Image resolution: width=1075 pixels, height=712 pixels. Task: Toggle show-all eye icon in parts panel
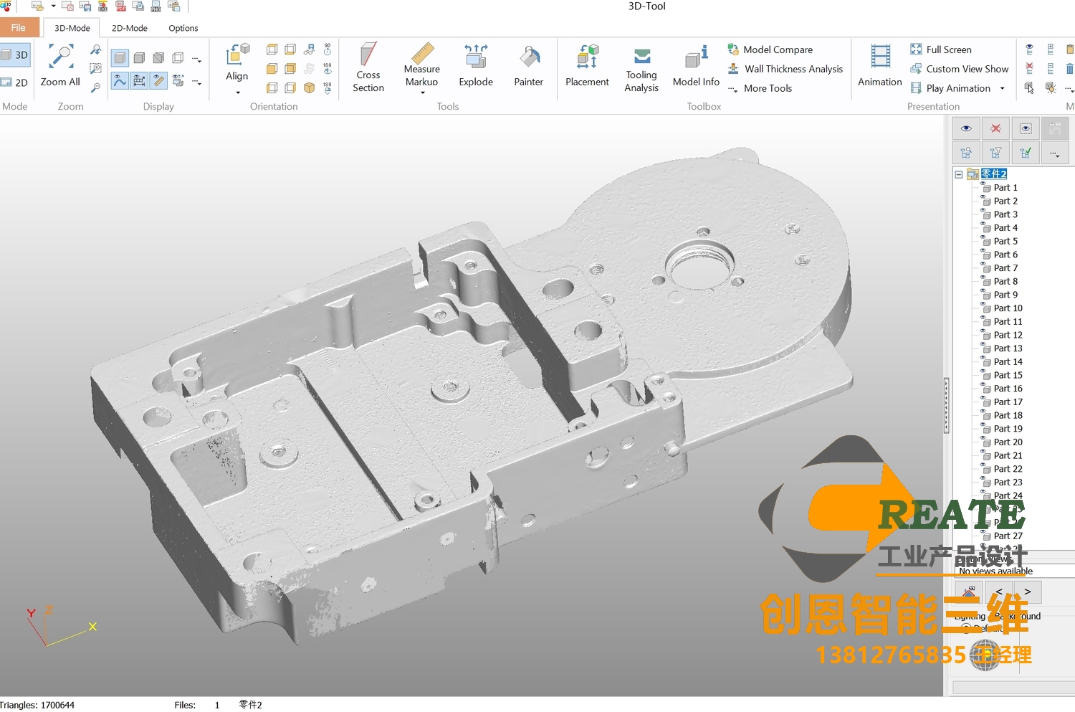tap(966, 128)
